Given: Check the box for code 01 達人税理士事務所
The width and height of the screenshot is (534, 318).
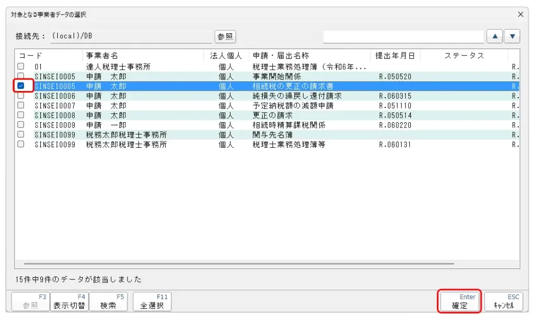Looking at the screenshot, I should tap(21, 67).
